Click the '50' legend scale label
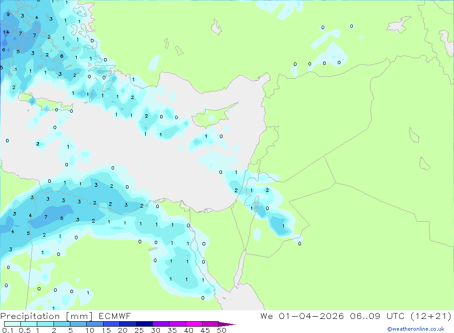The width and height of the screenshot is (454, 333). [222, 330]
